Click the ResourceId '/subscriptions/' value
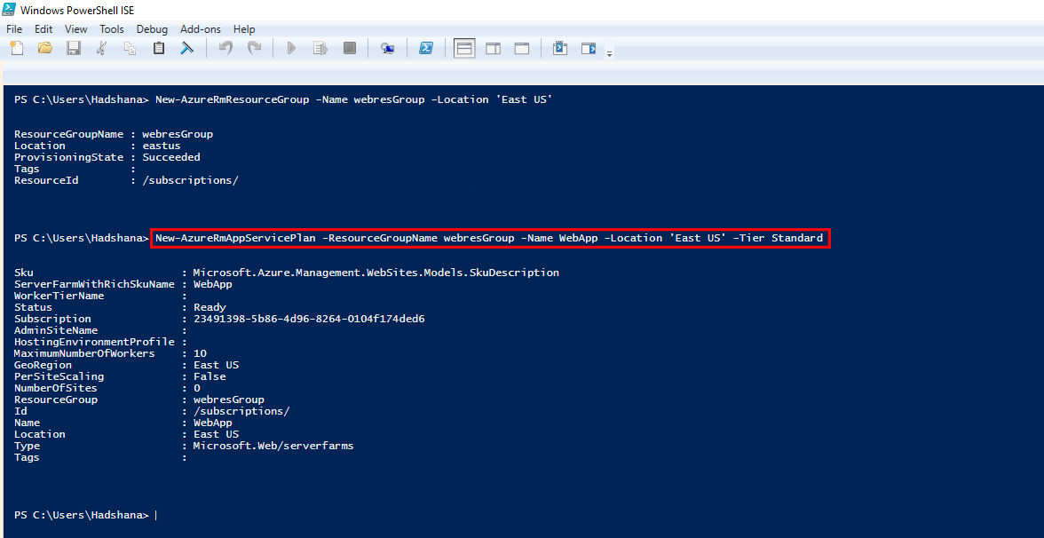1044x538 pixels. (190, 180)
